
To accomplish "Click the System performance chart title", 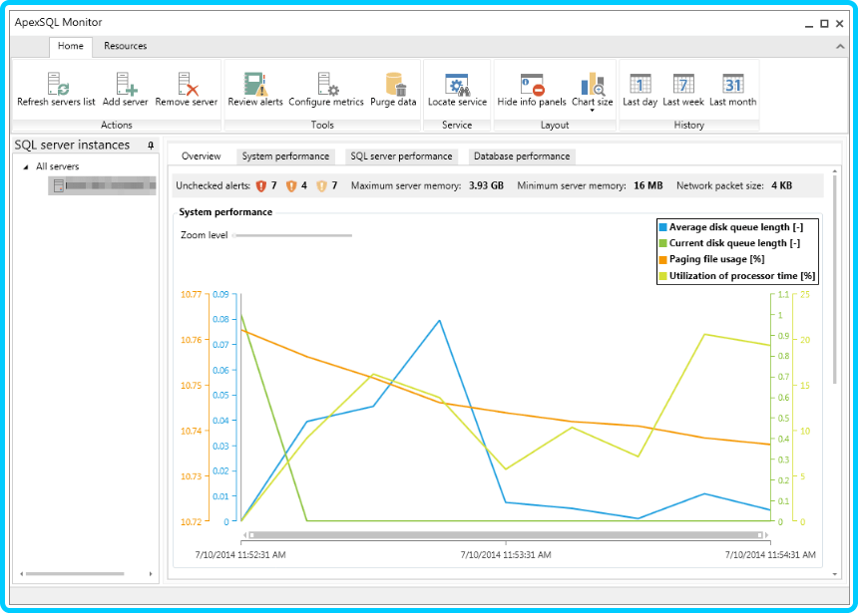I will [225, 212].
